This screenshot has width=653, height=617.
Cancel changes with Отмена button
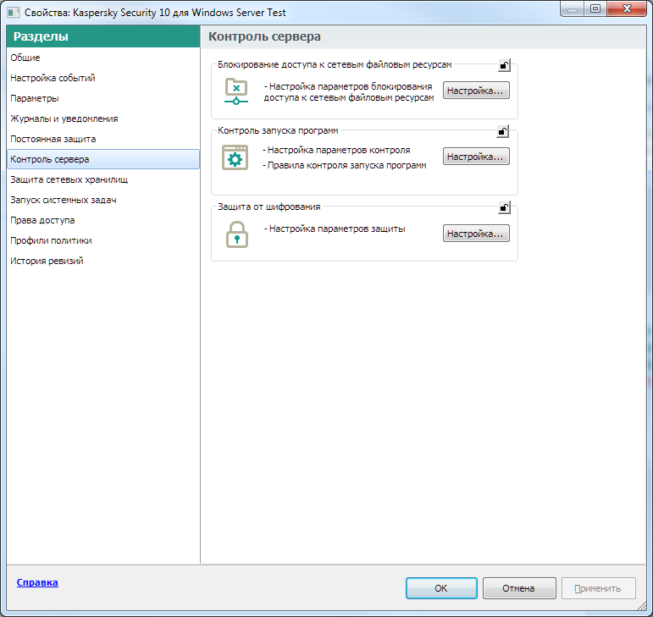(519, 588)
